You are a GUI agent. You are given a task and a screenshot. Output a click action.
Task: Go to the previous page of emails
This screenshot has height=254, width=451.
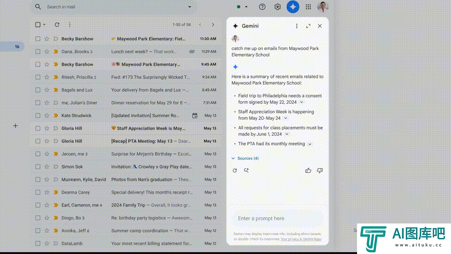click(x=200, y=25)
